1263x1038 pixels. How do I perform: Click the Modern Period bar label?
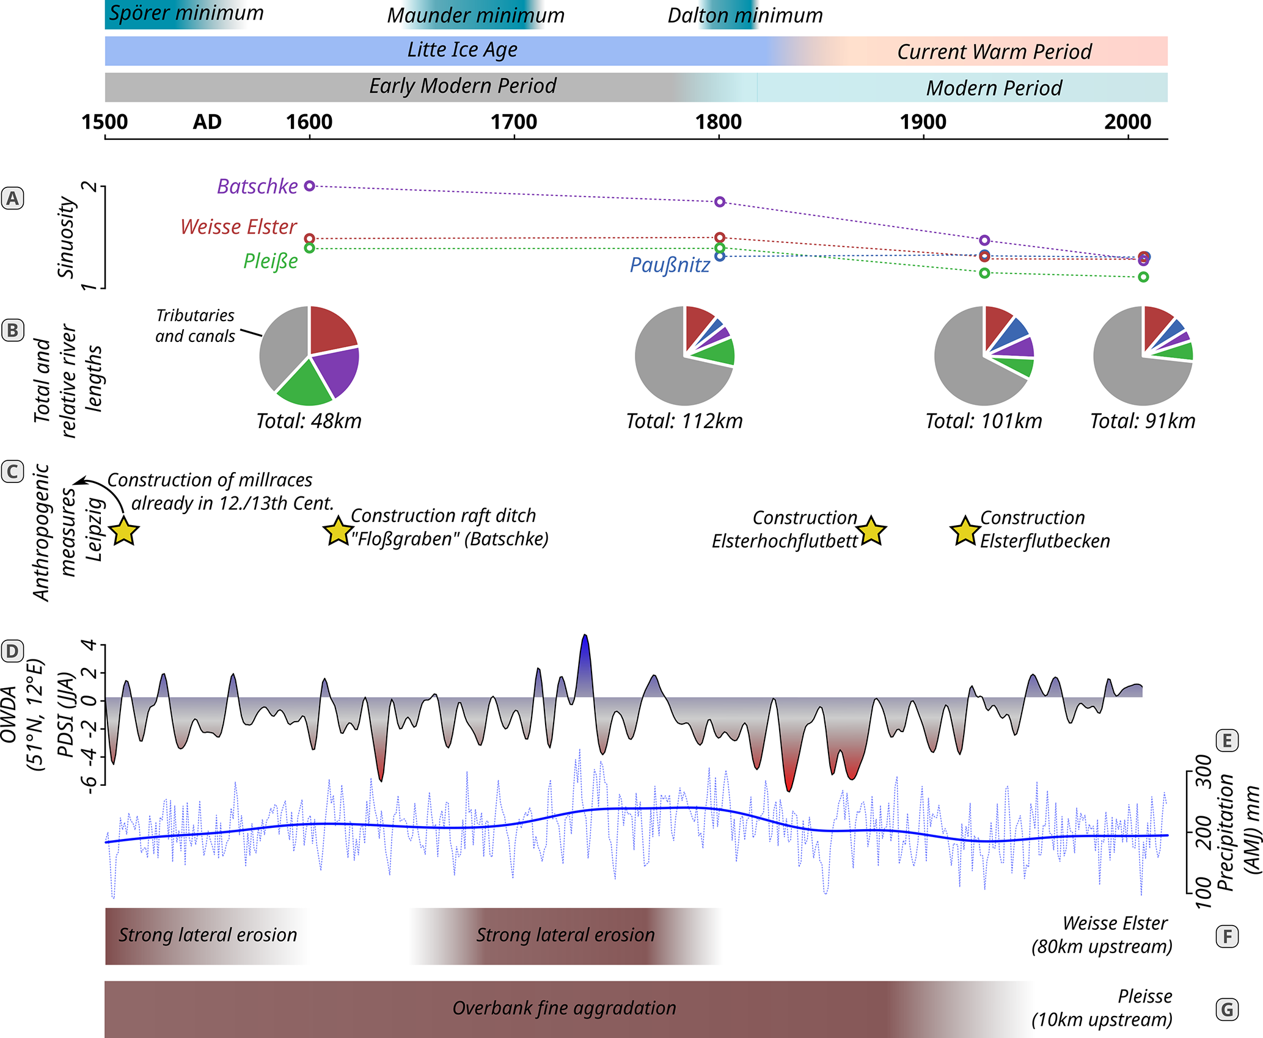tap(994, 88)
